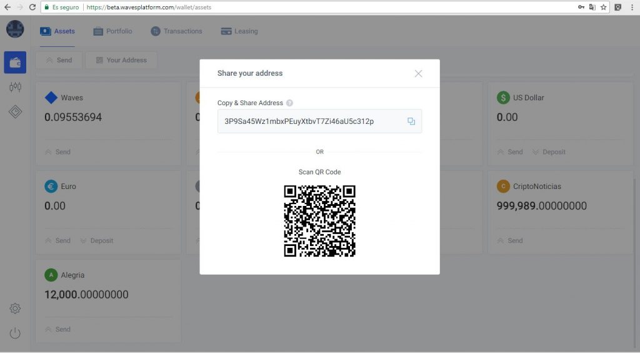Switch to the Transactions tab
The width and height of the screenshot is (640, 353).
[176, 31]
